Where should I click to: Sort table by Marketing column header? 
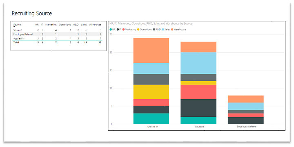[51, 24]
